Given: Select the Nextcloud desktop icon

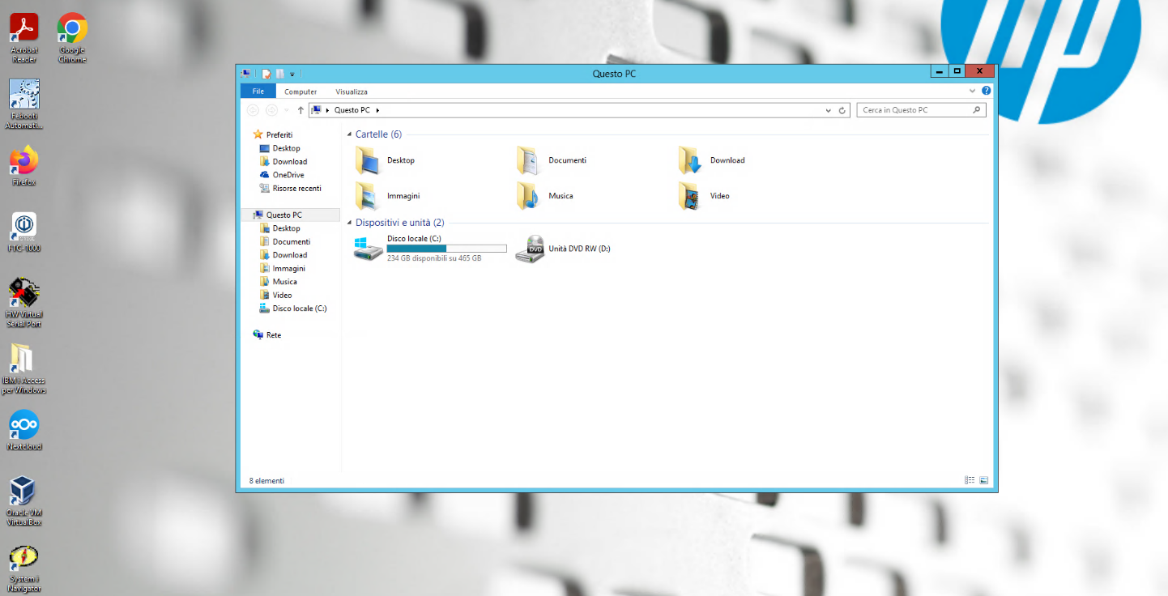Looking at the screenshot, I should pos(24,431).
